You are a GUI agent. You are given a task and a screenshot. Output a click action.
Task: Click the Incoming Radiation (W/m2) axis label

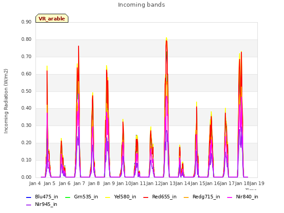click(6, 101)
